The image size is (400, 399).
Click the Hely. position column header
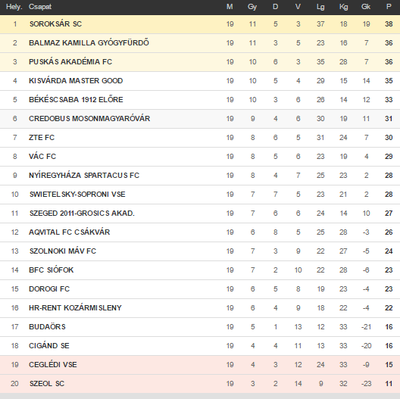click(x=14, y=7)
